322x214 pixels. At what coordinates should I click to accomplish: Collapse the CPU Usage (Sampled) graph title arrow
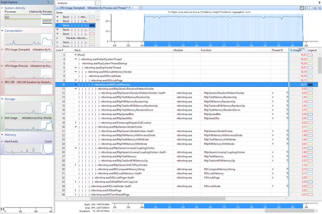tap(58, 8)
